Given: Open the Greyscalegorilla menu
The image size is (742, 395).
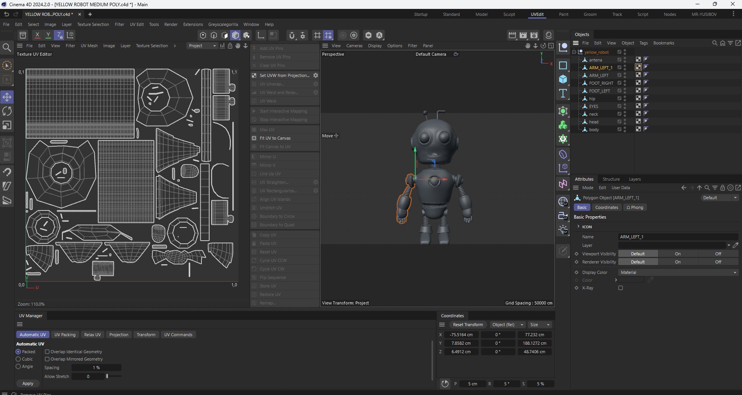Looking at the screenshot, I should 223,24.
